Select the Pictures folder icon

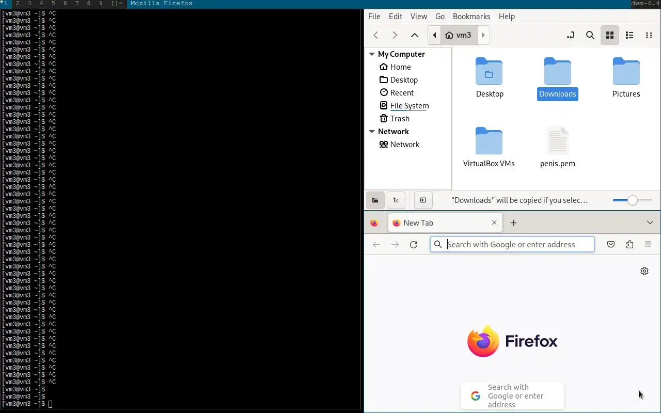coord(626,72)
